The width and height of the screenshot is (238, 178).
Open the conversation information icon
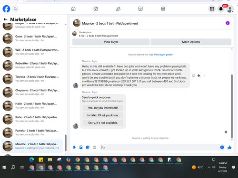(228, 23)
